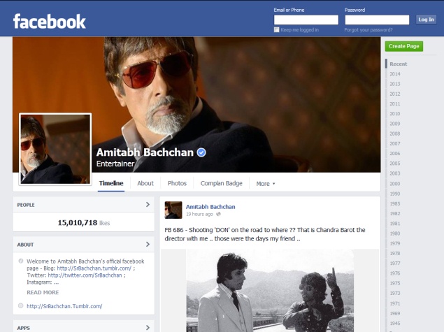Jump to 1980 in the timeline
444x332 pixels.
click(x=395, y=233)
